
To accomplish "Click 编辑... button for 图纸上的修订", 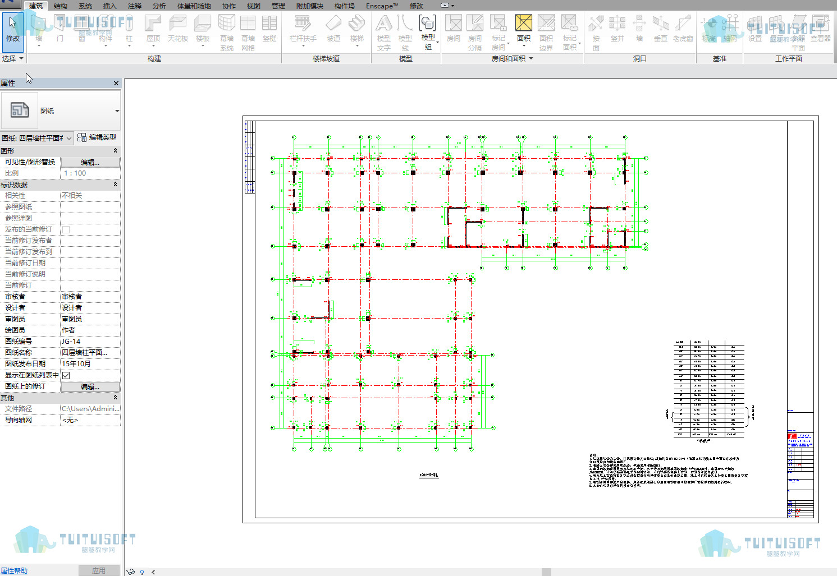I will pyautogui.click(x=90, y=386).
